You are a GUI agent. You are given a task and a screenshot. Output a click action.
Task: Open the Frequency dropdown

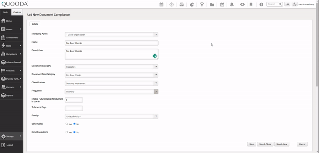click(112, 92)
